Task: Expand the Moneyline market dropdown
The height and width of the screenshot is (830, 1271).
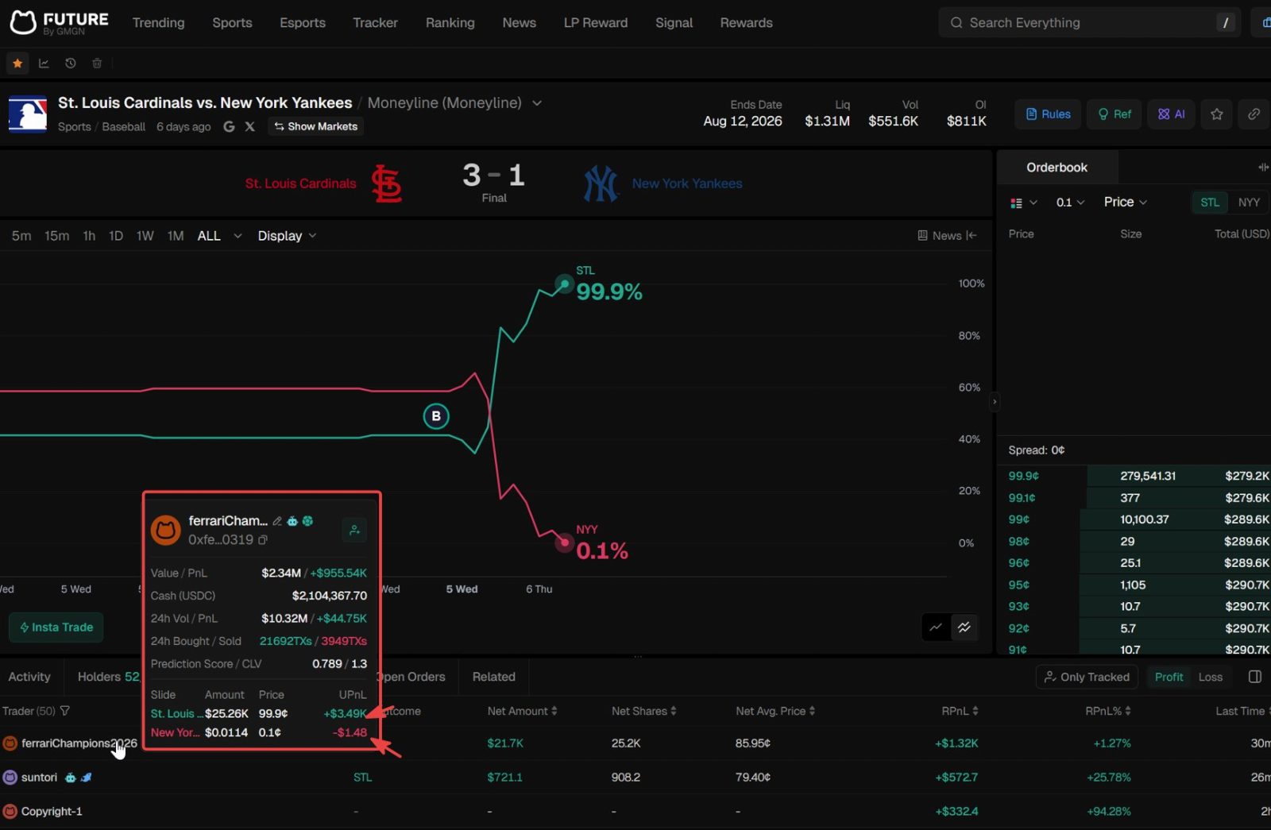Action: 537,103
